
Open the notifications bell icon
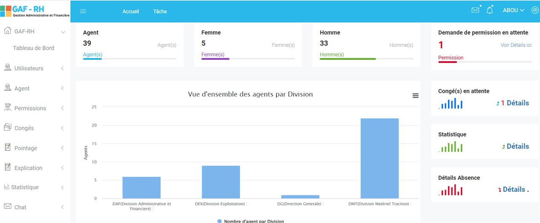pyautogui.click(x=490, y=11)
